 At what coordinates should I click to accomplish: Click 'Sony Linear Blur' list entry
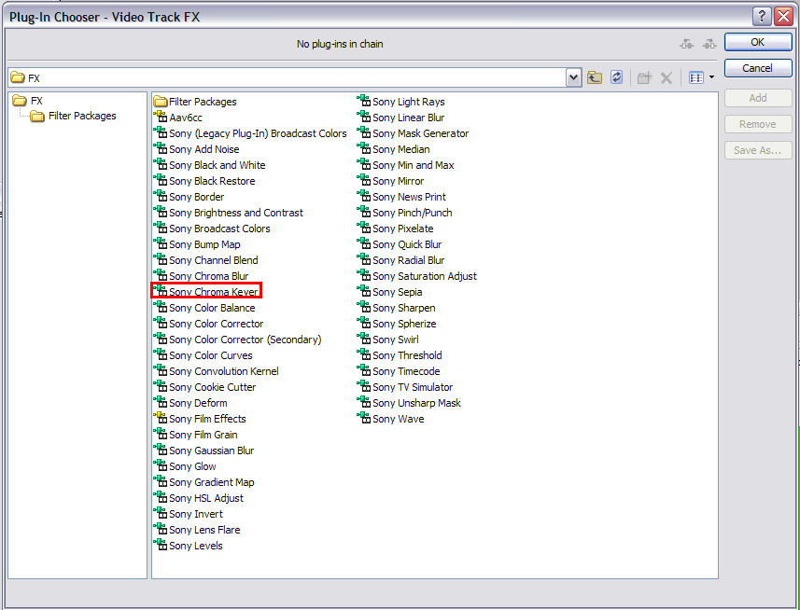click(409, 118)
